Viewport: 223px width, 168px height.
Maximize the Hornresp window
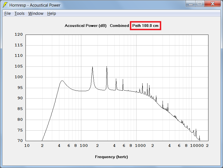[200, 4]
